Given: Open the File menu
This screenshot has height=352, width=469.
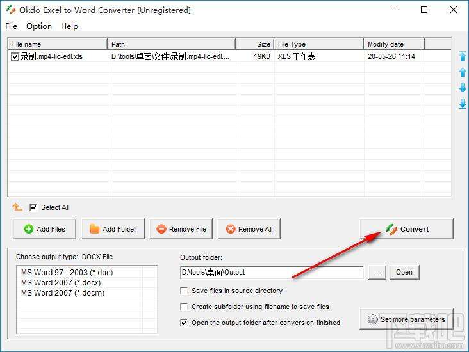Looking at the screenshot, I should [x=11, y=26].
